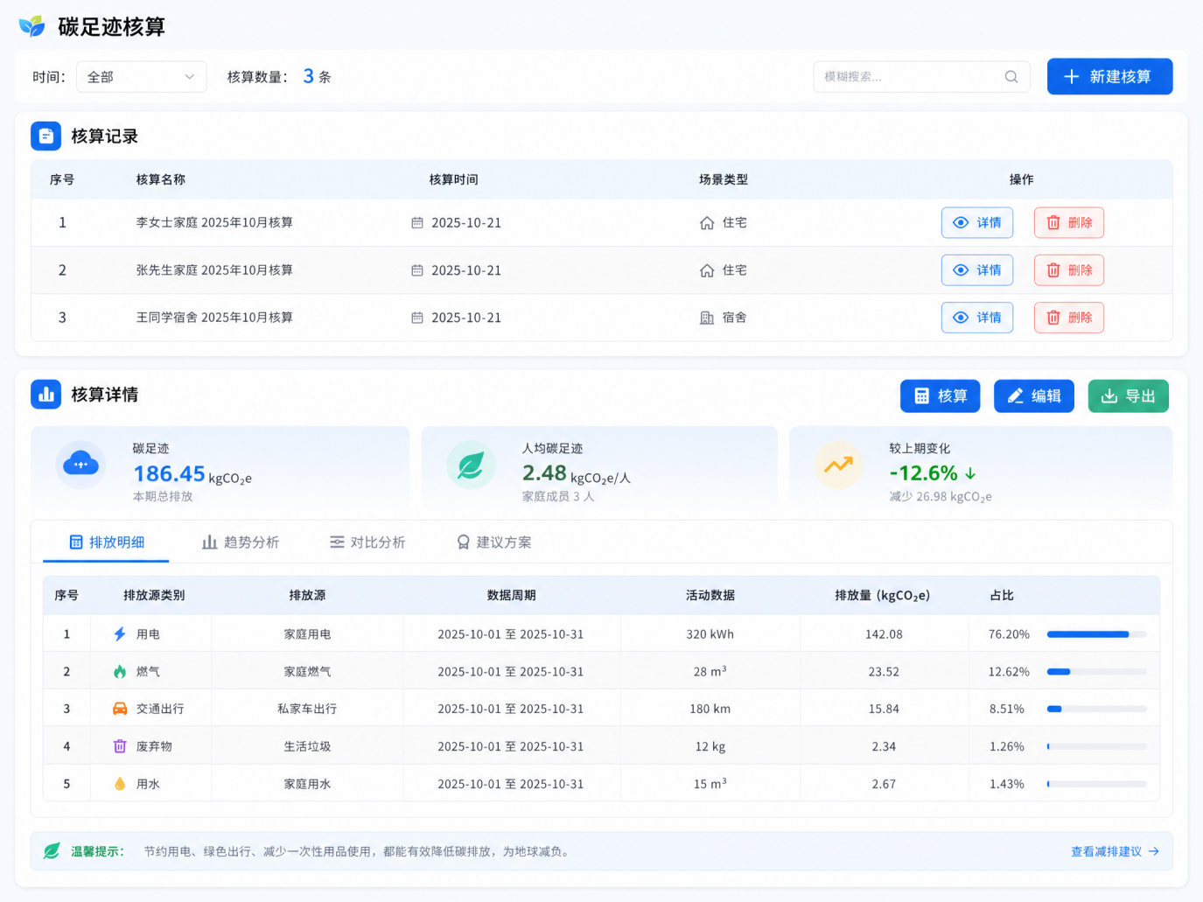1203x902 pixels.
Task: Click calendar icon in 张先生家庭 row
Action: tap(417, 270)
